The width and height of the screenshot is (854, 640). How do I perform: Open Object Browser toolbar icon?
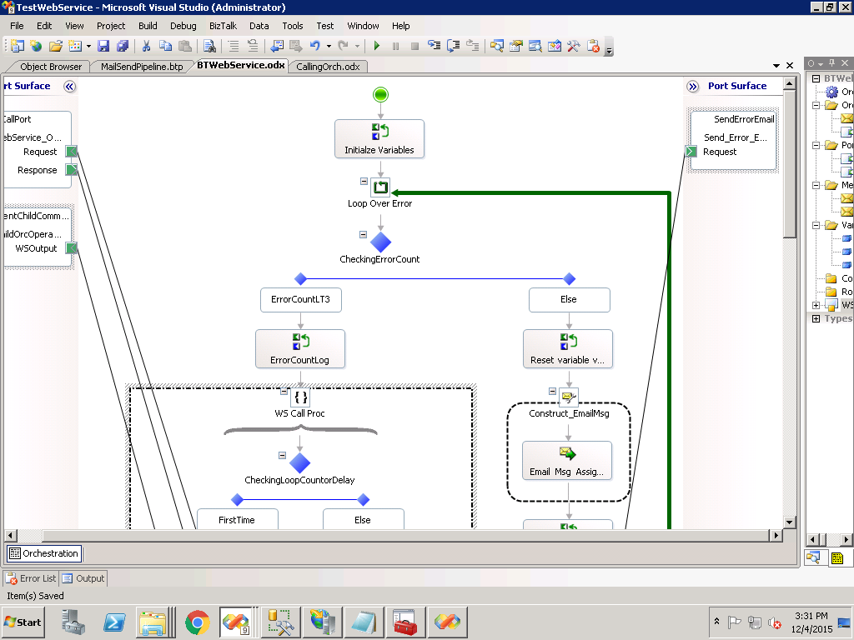(x=535, y=47)
